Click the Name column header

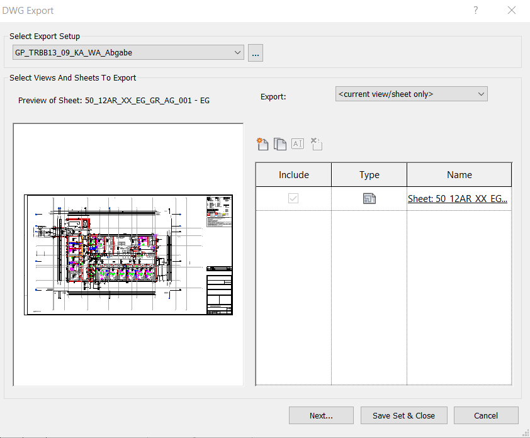459,174
